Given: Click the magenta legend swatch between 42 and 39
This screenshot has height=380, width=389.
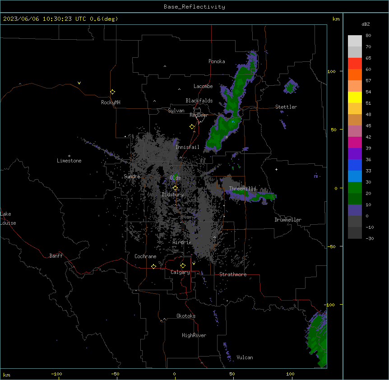Looking at the screenshot, I should 355,142.
